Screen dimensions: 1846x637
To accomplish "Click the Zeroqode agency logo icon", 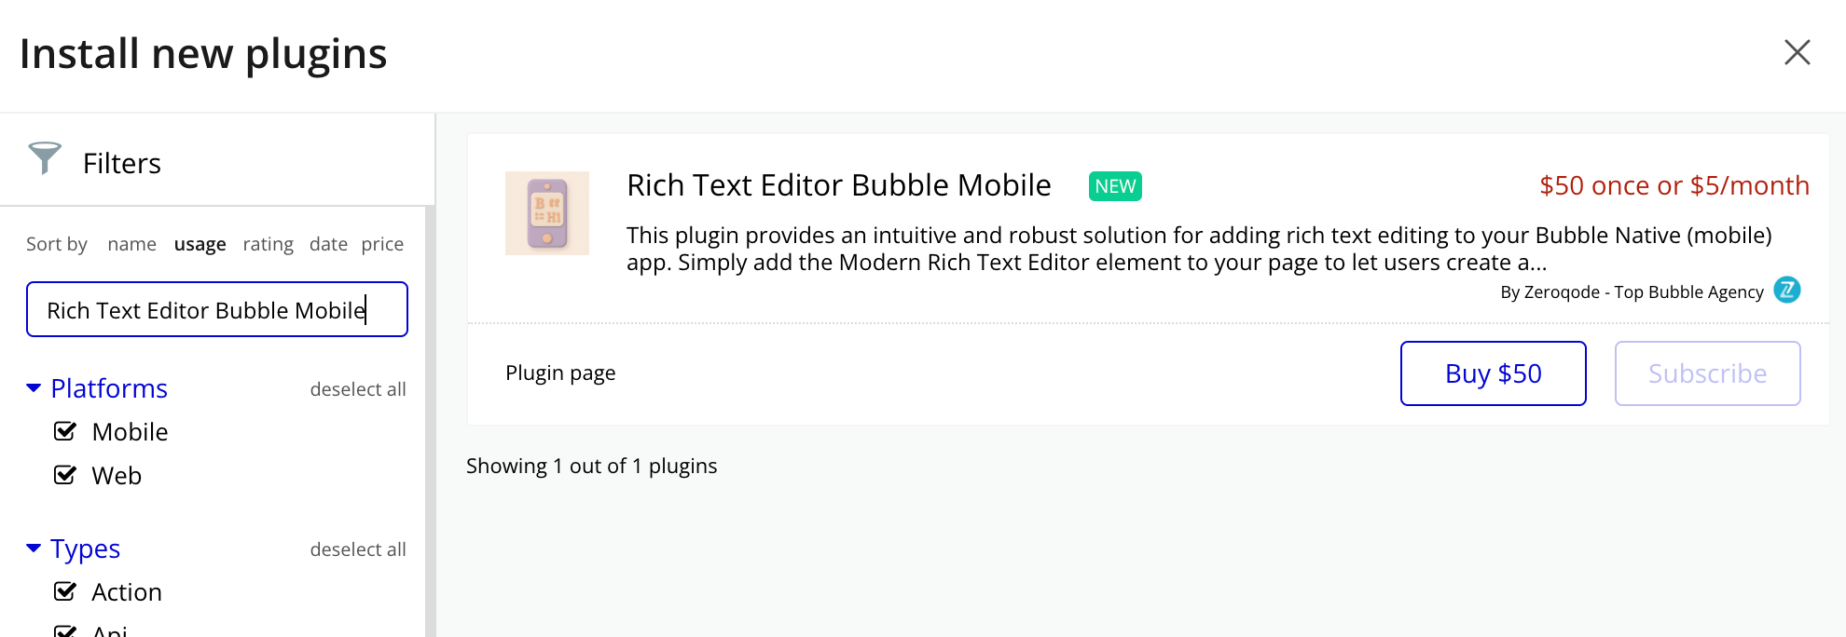I will (1786, 291).
